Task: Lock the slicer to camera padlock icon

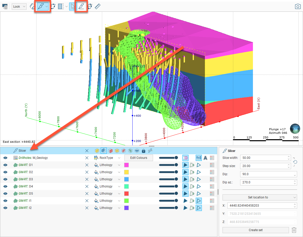Action: point(143,151)
